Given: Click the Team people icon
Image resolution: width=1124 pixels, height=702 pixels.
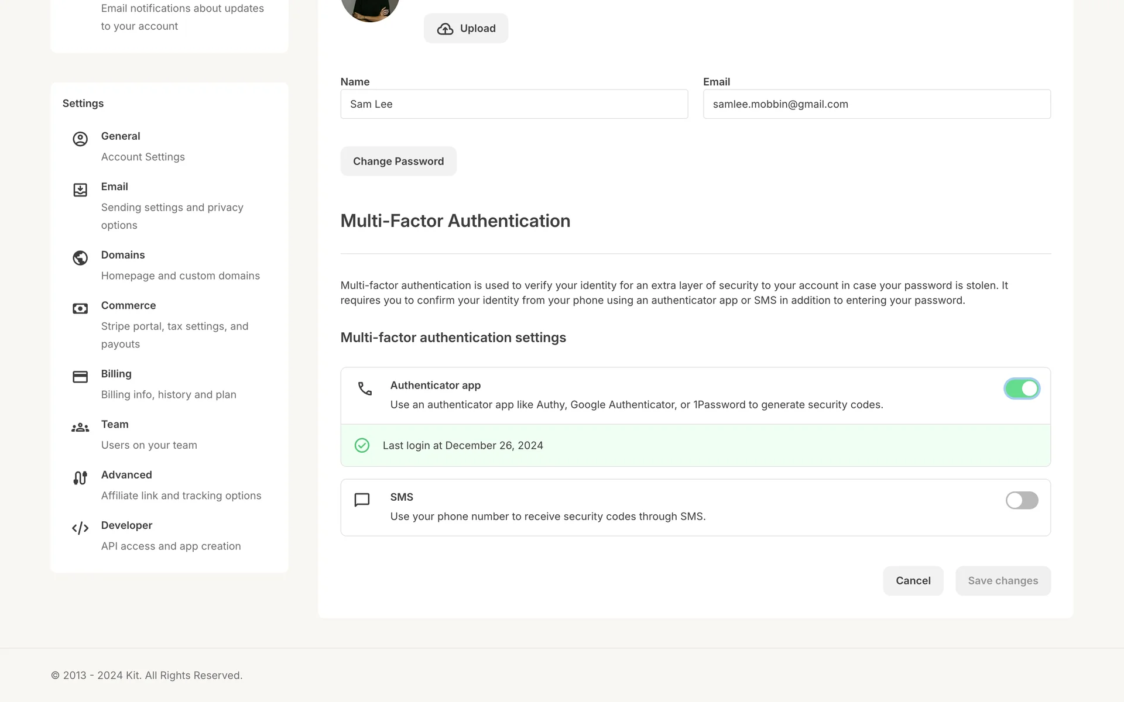Looking at the screenshot, I should (80, 428).
